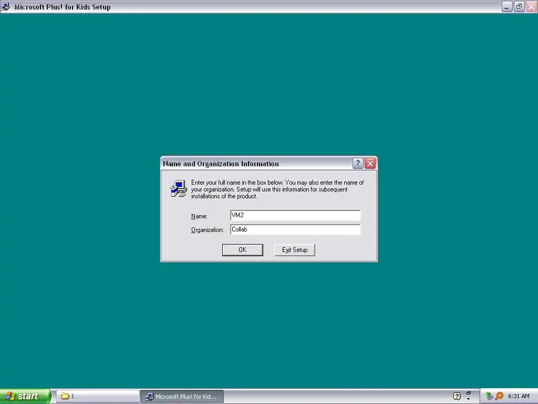This screenshot has width=538, height=404.
Task: Open the Windows Start menu
Action: (25, 396)
